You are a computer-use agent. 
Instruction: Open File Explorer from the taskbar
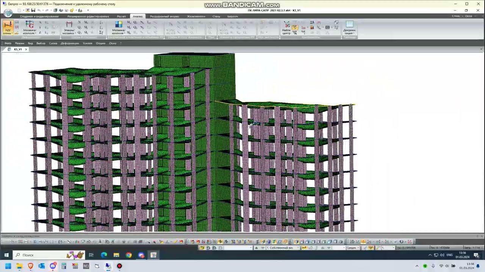tap(116, 255)
